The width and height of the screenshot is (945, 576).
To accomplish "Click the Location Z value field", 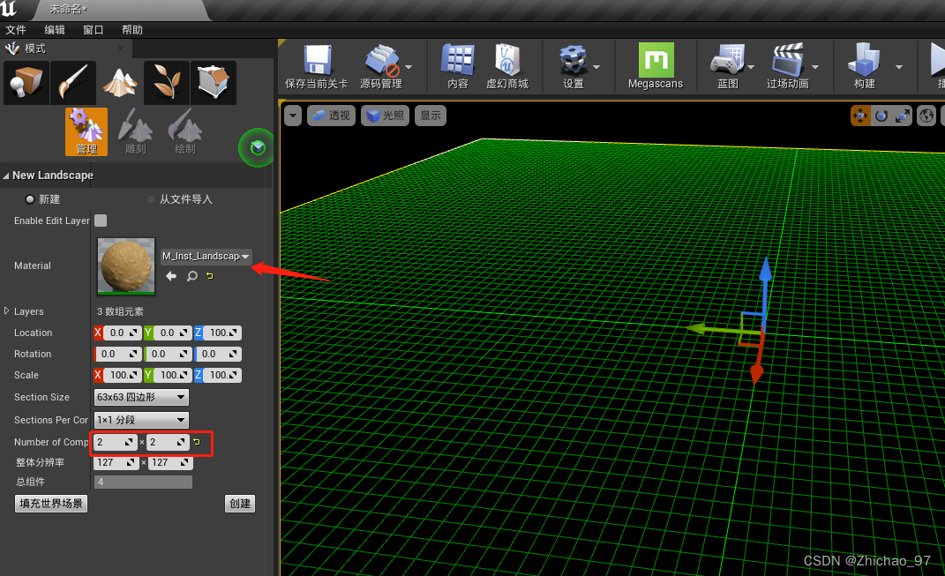I will tap(222, 333).
